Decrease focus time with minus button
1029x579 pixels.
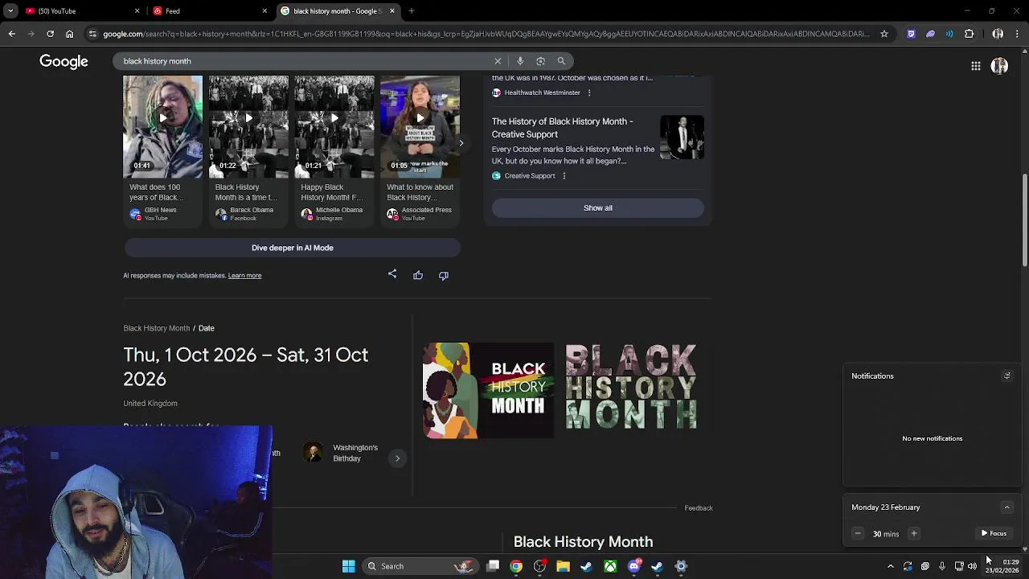858,534
